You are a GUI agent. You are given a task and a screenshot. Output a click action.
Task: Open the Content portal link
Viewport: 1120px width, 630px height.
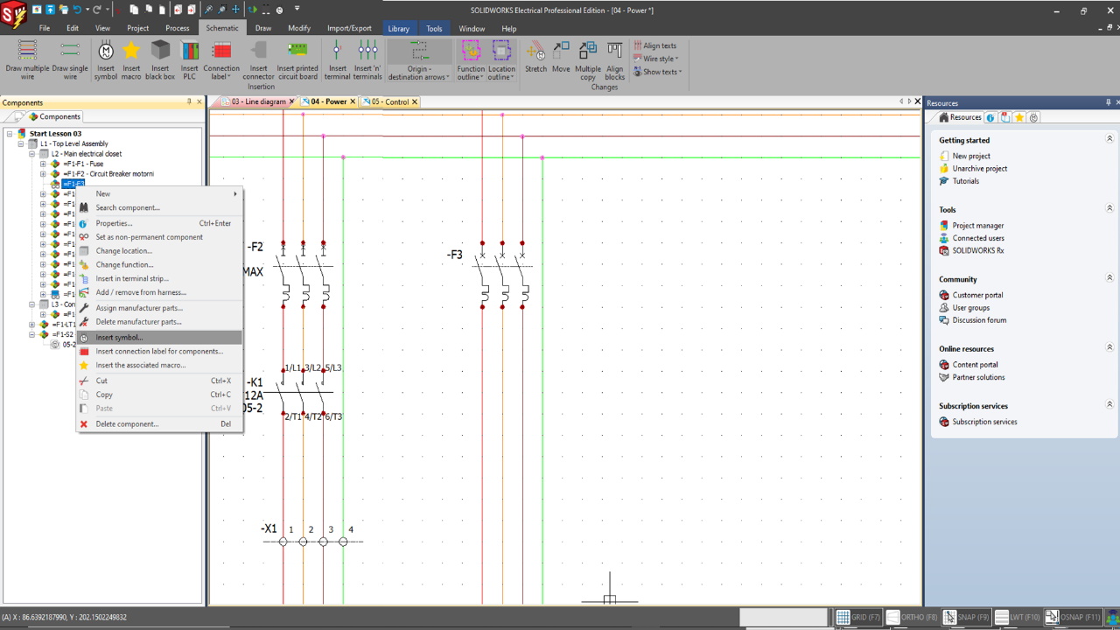(x=976, y=365)
